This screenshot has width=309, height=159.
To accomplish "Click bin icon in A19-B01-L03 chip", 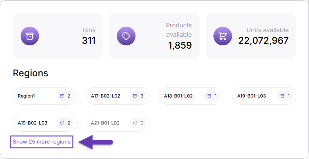I will (x=282, y=96).
